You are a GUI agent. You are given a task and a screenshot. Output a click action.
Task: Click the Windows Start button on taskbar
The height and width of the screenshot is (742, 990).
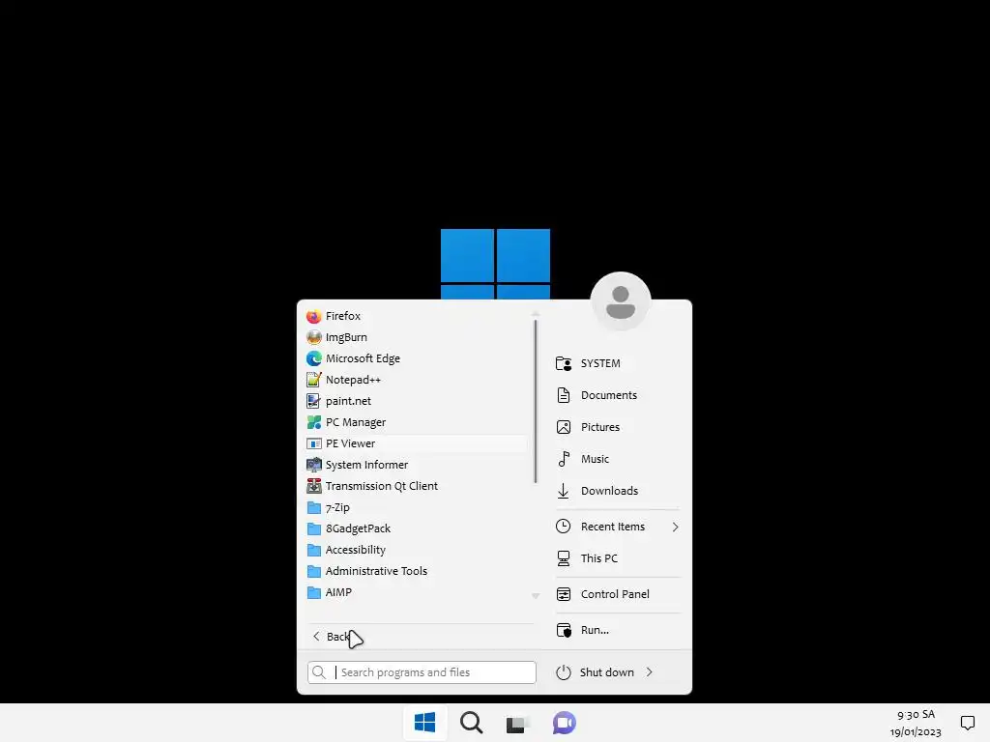pyautogui.click(x=425, y=723)
